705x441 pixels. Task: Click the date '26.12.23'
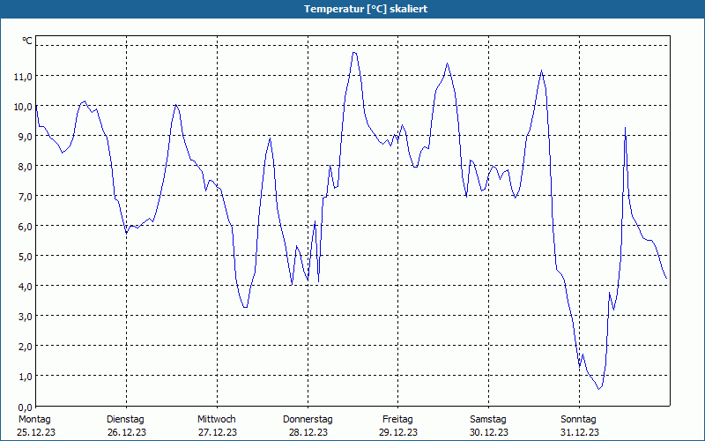click(x=127, y=432)
